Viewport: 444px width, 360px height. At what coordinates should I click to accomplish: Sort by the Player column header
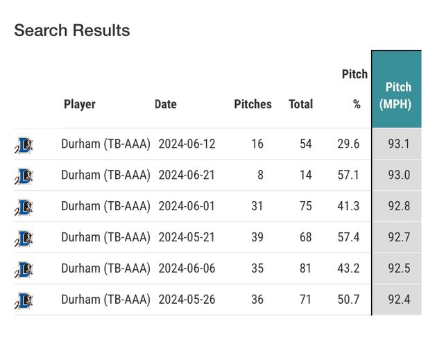[80, 105]
